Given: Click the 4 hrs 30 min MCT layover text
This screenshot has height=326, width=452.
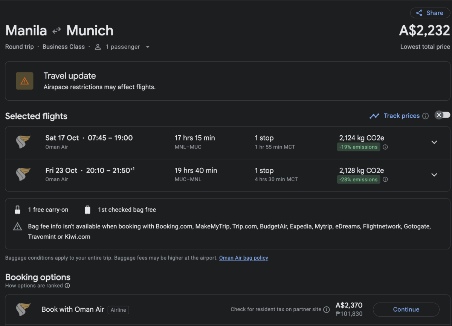Looking at the screenshot, I should coord(276,179).
